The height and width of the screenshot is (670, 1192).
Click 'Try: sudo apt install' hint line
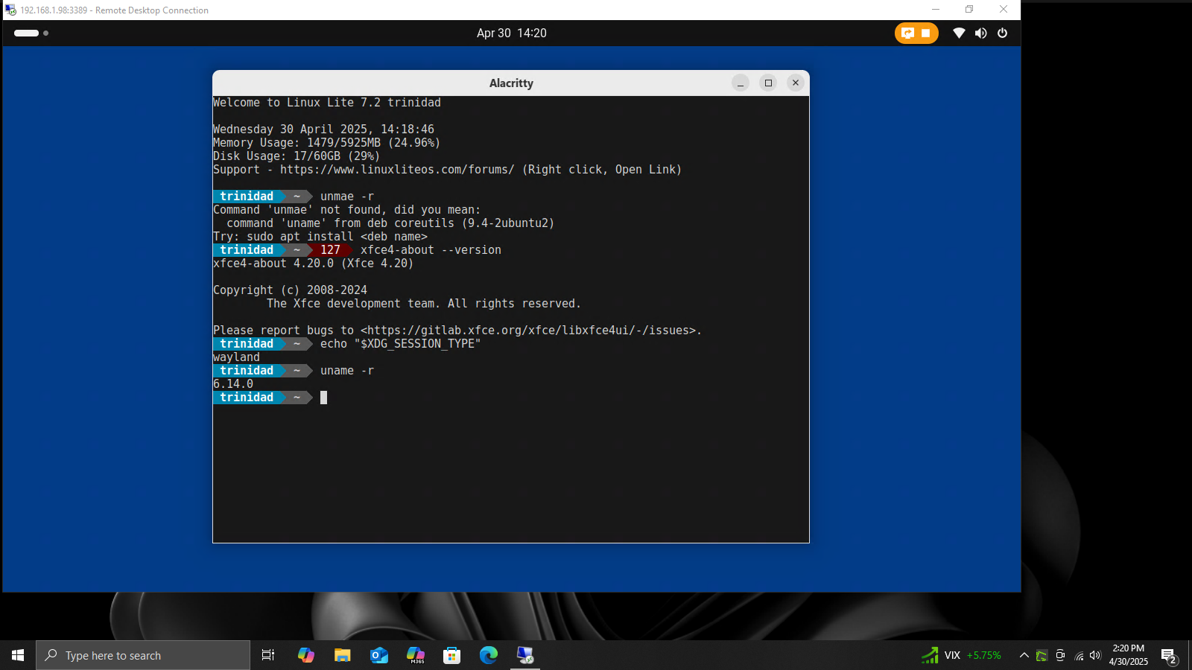click(x=320, y=237)
